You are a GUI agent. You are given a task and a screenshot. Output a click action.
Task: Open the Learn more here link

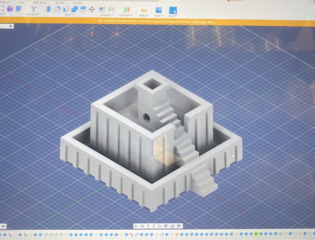pos(203,22)
